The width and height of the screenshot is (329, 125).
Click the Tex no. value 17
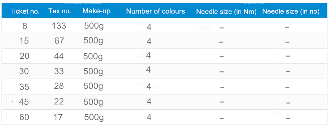point(58,117)
